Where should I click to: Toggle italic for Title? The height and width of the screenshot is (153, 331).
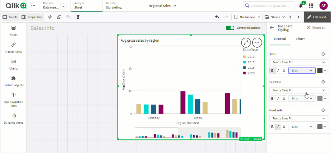pyautogui.click(x=278, y=71)
